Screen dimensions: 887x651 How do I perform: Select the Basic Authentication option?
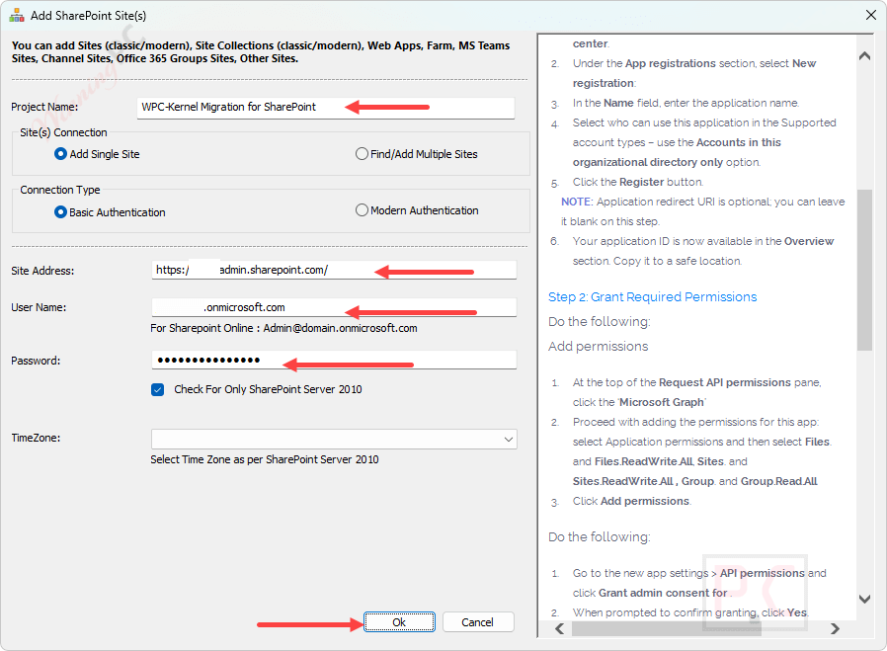click(62, 210)
